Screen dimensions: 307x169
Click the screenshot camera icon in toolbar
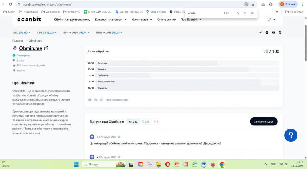click(263, 4)
